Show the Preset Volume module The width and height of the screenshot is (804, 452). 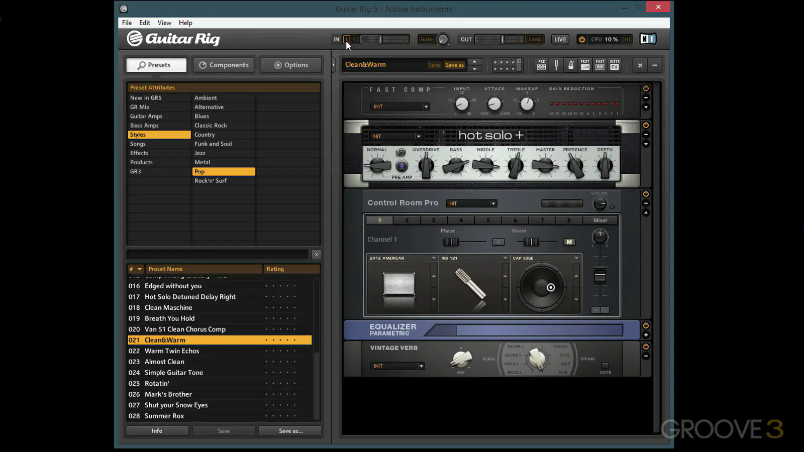point(585,65)
